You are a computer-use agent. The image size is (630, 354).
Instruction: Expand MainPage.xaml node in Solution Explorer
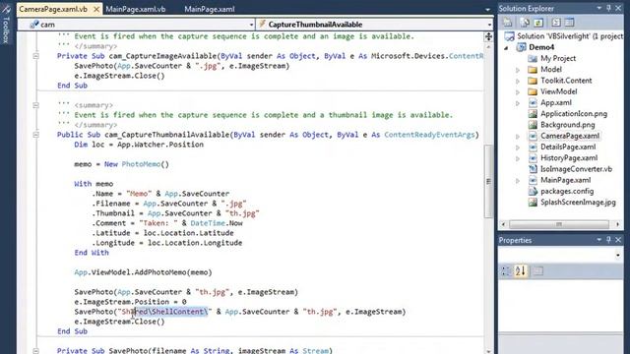[x=518, y=181]
